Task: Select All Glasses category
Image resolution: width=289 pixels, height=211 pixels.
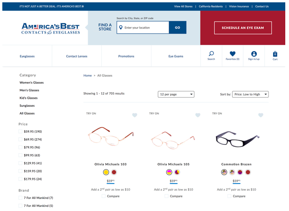Action: [x=27, y=113]
